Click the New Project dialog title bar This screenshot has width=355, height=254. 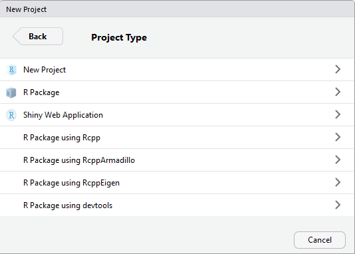pos(177,9)
